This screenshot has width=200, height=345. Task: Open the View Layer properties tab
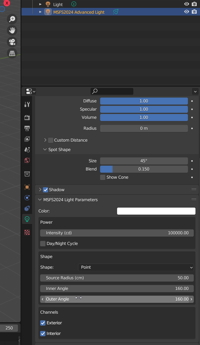(27, 139)
